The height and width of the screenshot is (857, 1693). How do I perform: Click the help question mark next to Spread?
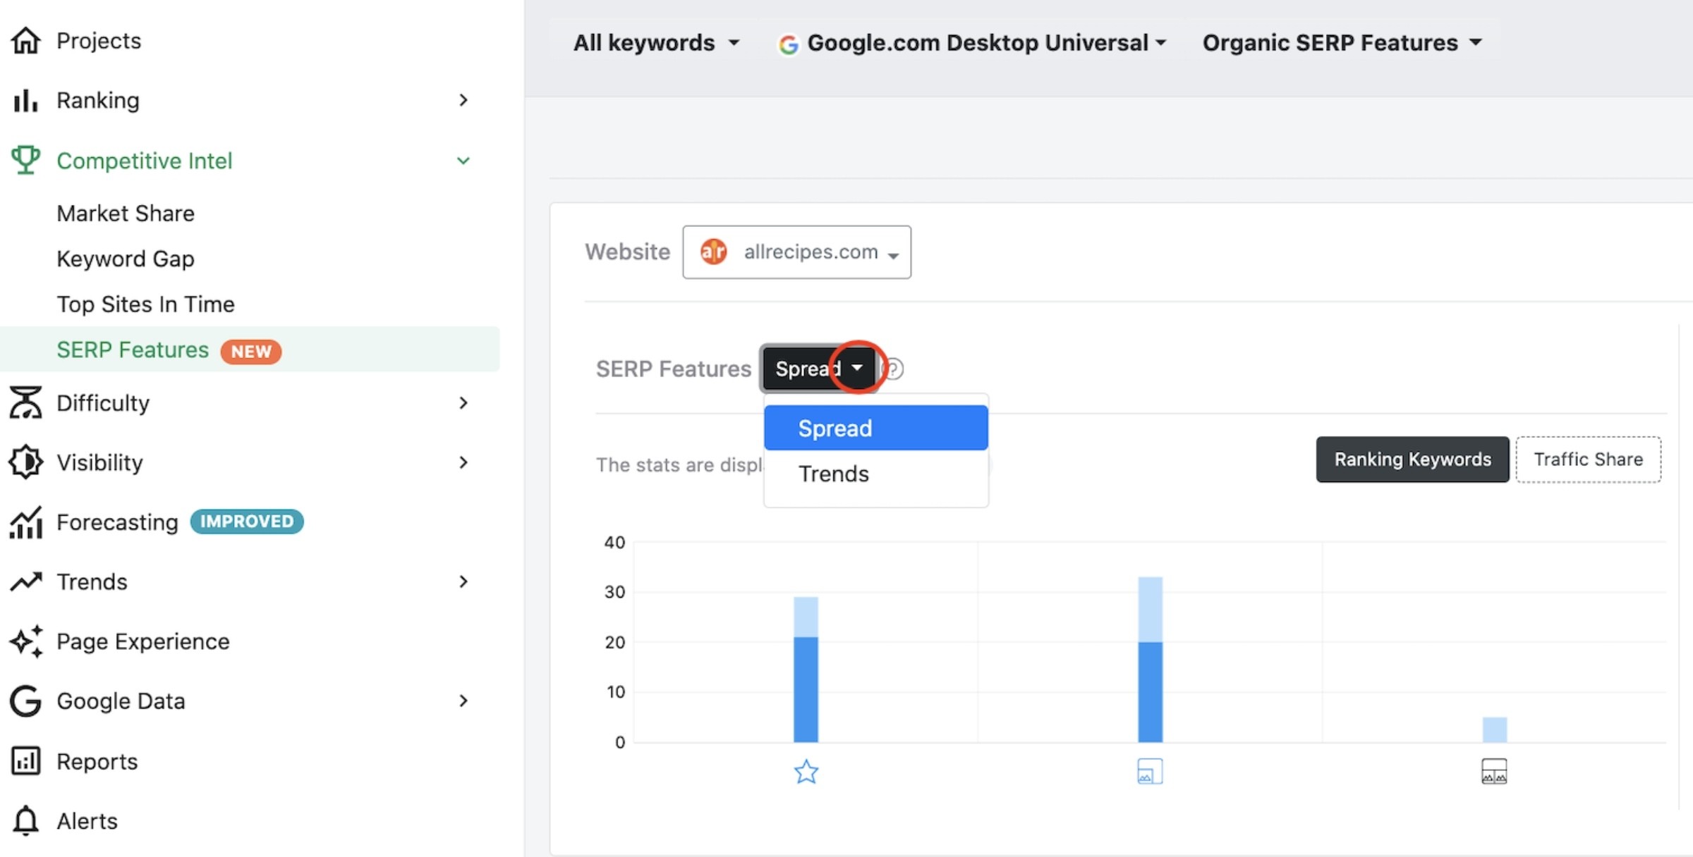point(894,369)
